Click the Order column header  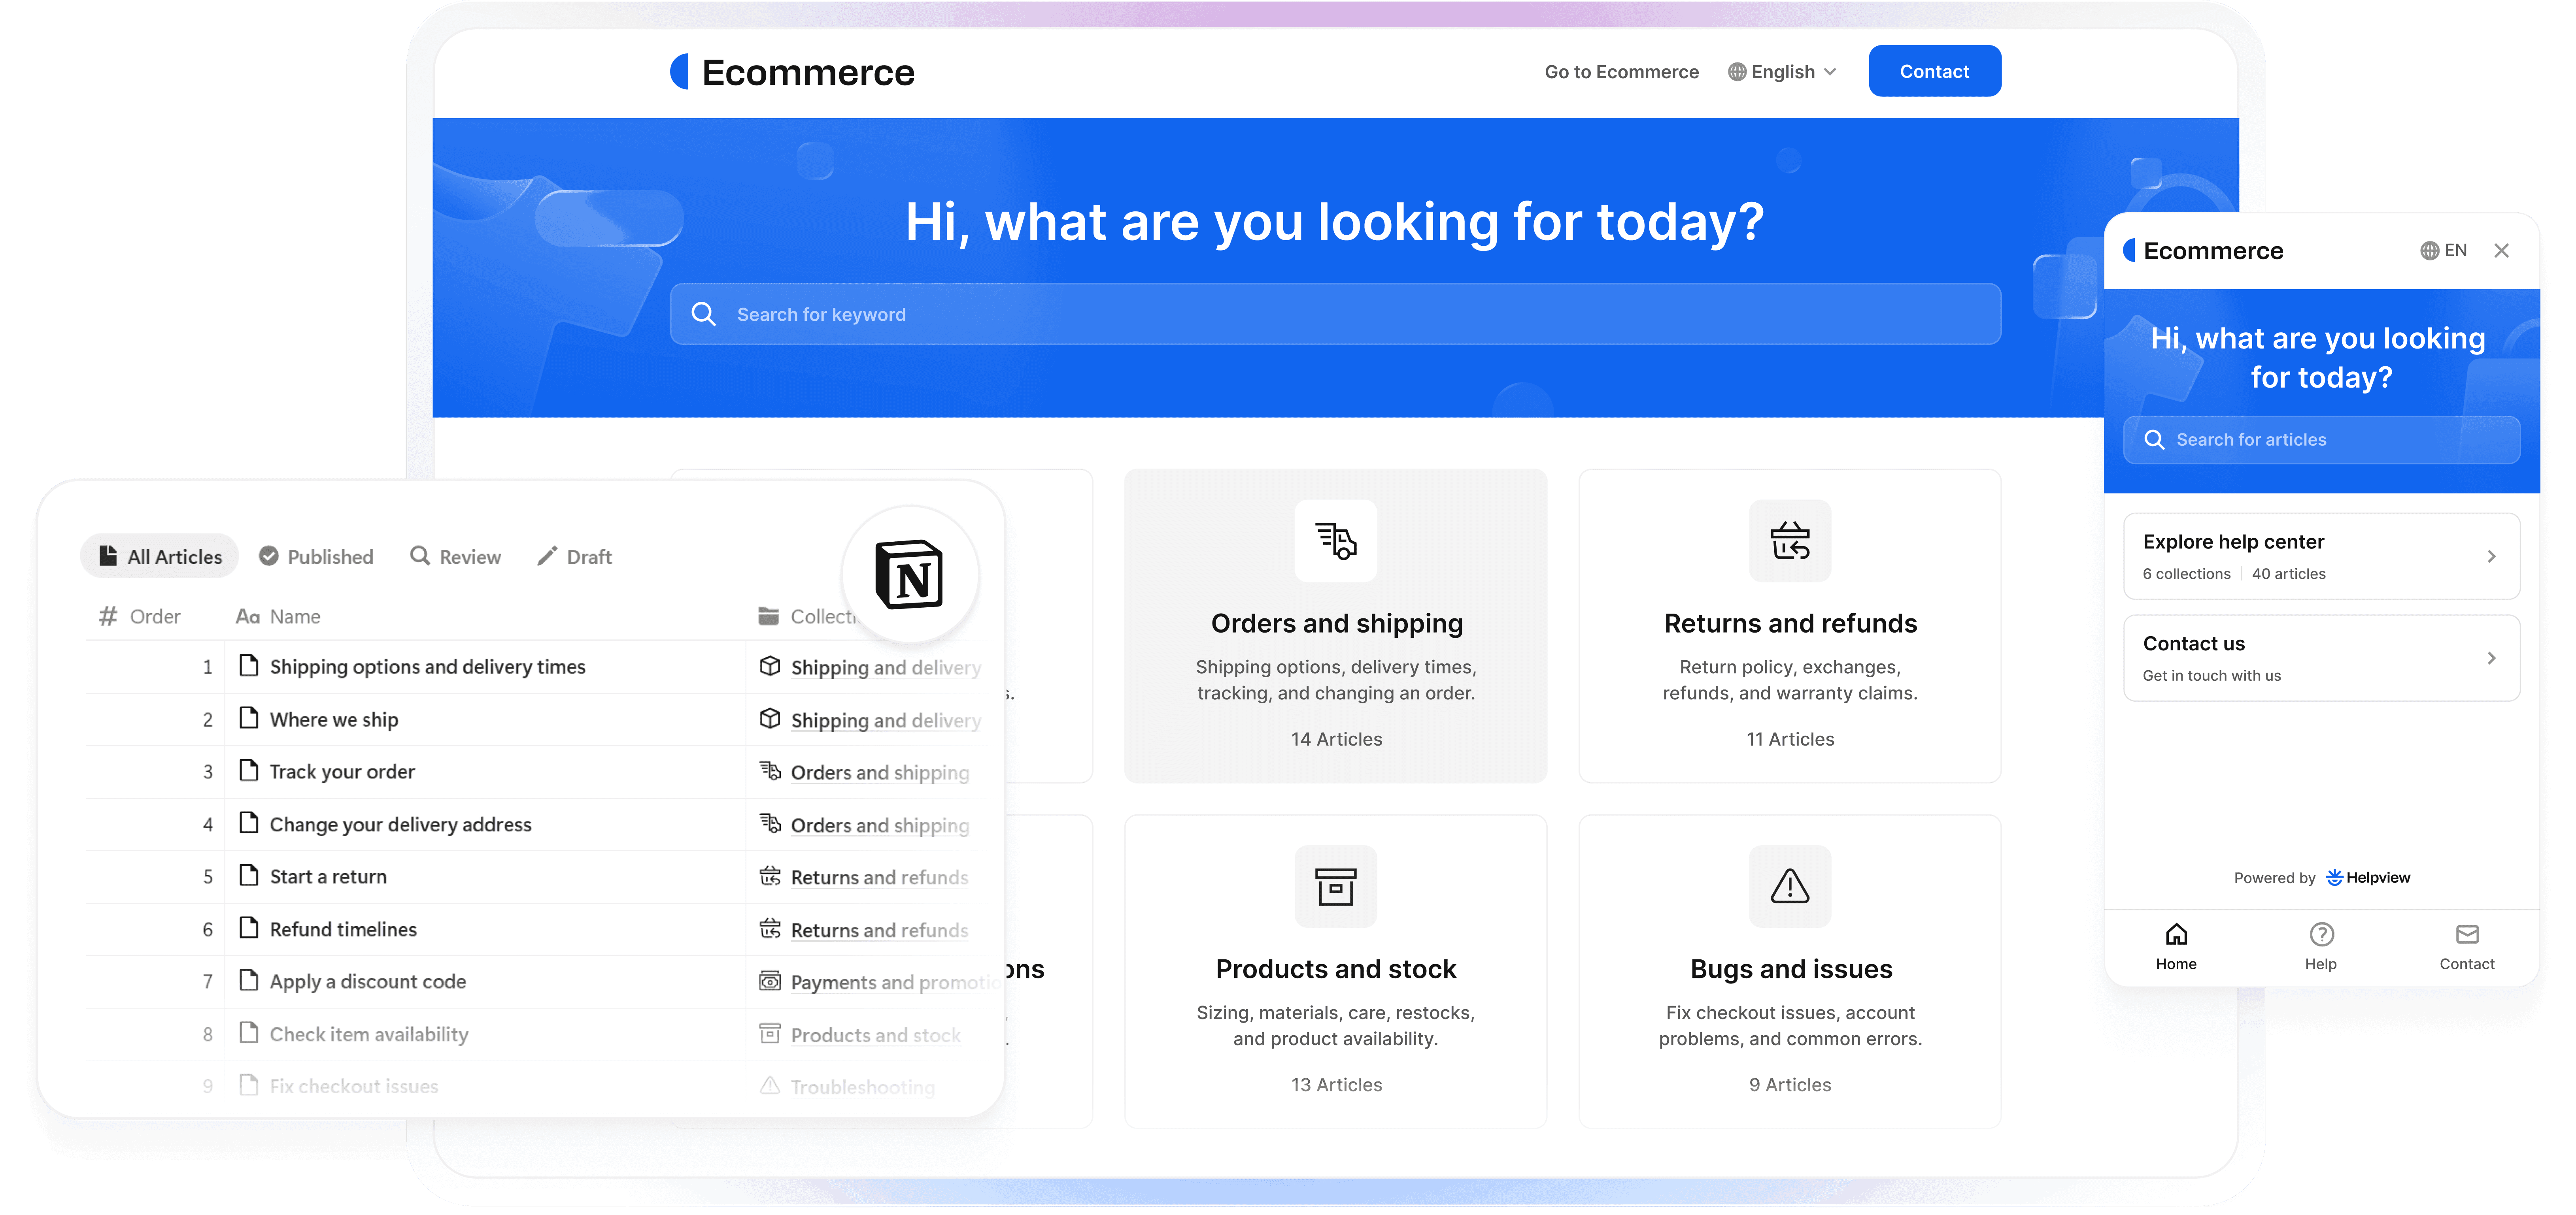pos(140,616)
